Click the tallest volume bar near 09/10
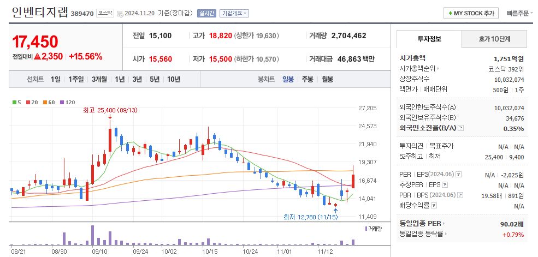This screenshot has width=538, height=257. click(92, 235)
